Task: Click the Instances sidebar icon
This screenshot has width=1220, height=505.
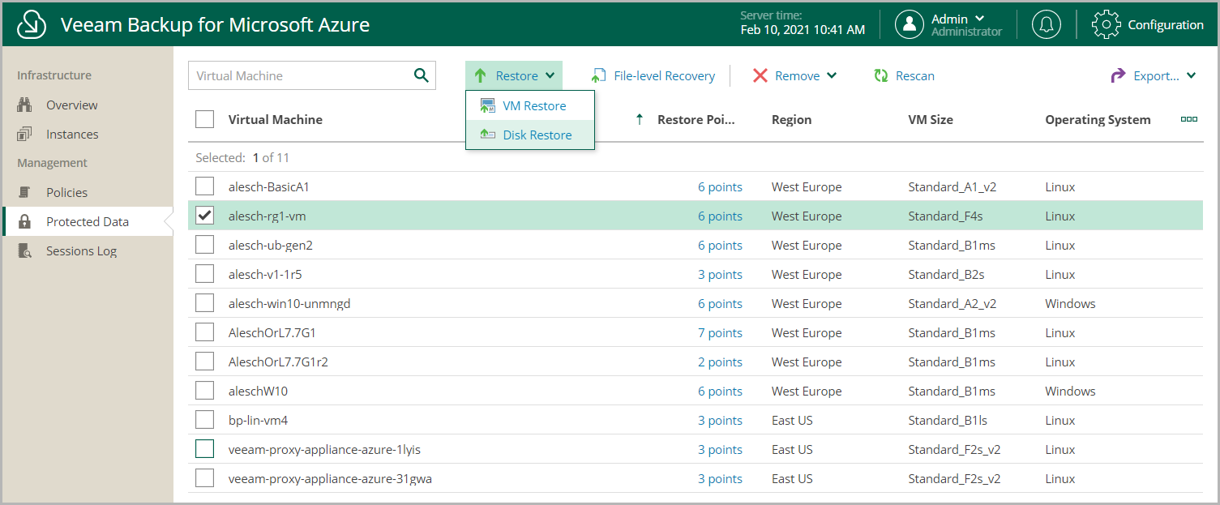Action: tap(24, 134)
